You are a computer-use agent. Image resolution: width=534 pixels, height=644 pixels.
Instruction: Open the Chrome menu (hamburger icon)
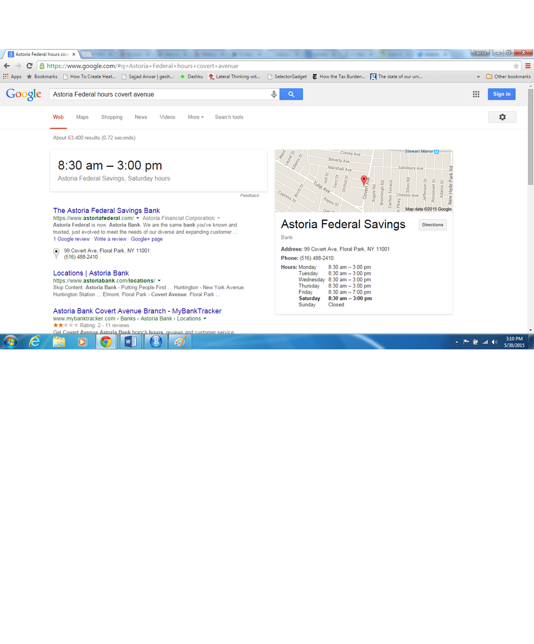(528, 65)
